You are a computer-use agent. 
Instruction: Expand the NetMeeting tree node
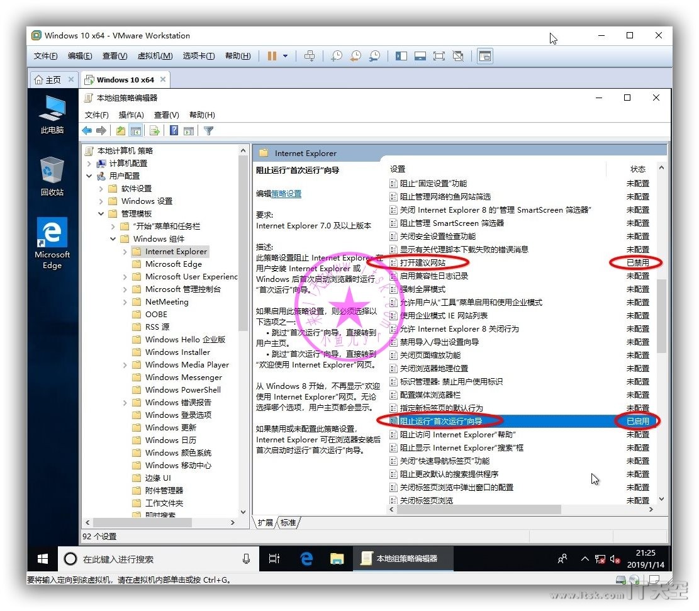pyautogui.click(x=125, y=302)
